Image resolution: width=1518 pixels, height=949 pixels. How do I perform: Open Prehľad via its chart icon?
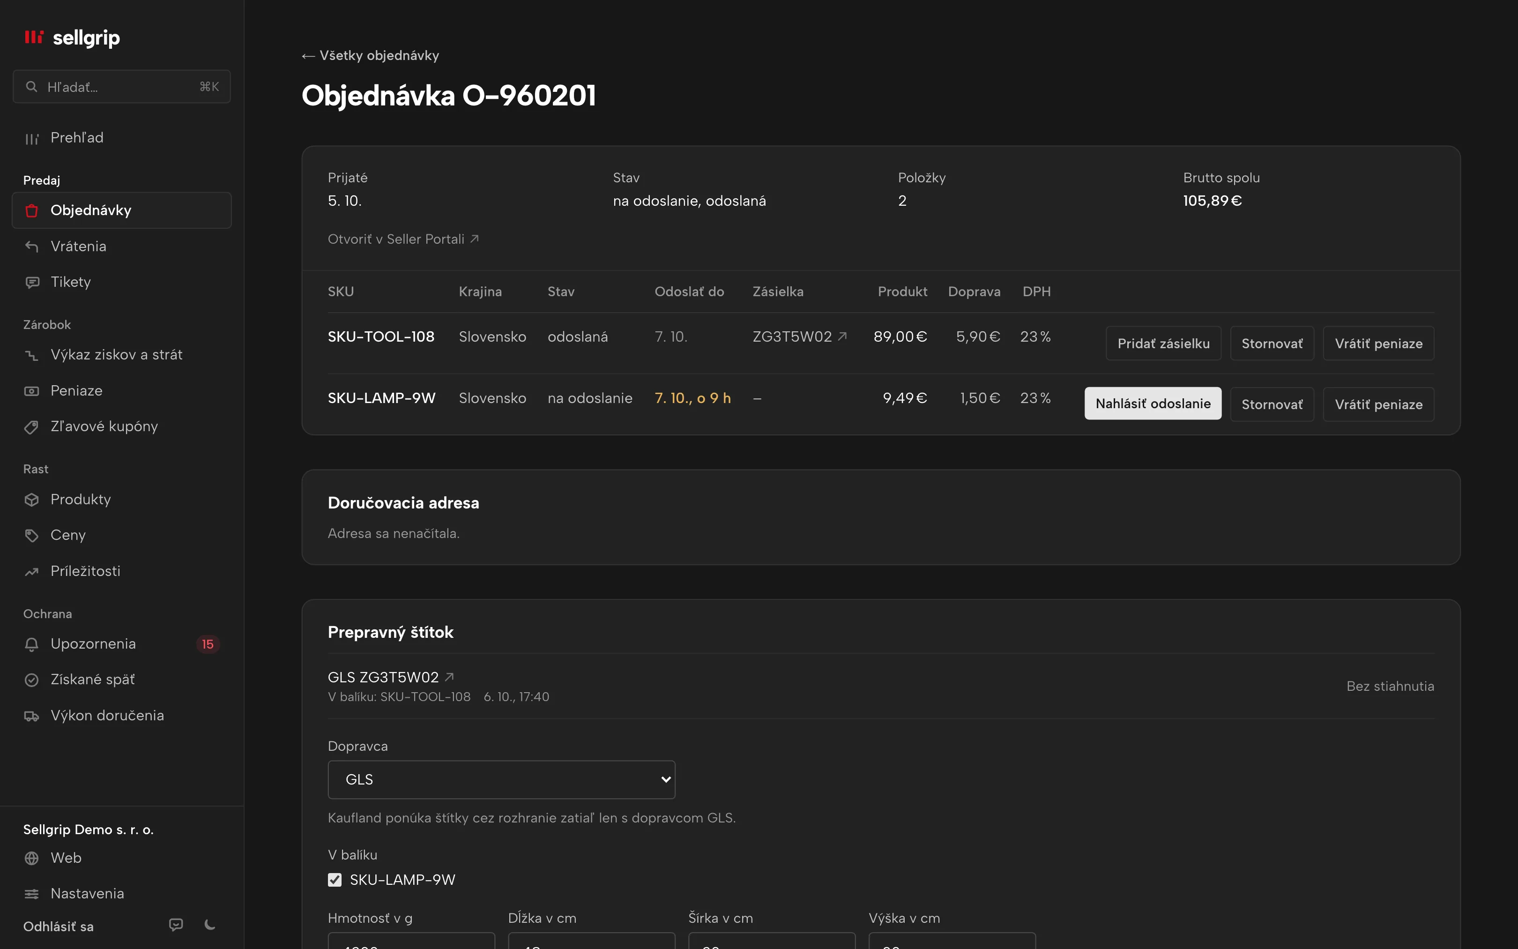[x=31, y=138]
